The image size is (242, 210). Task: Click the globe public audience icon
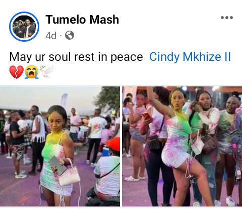tap(70, 35)
